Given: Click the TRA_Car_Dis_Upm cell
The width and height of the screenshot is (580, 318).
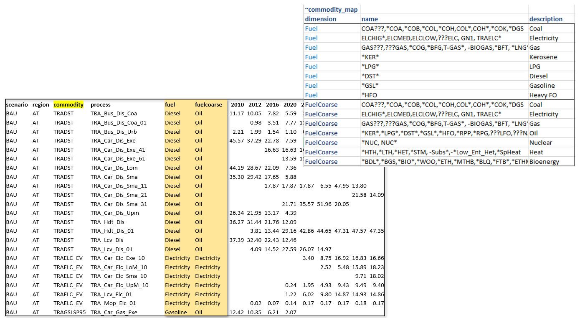Looking at the screenshot, I should click(x=115, y=213).
